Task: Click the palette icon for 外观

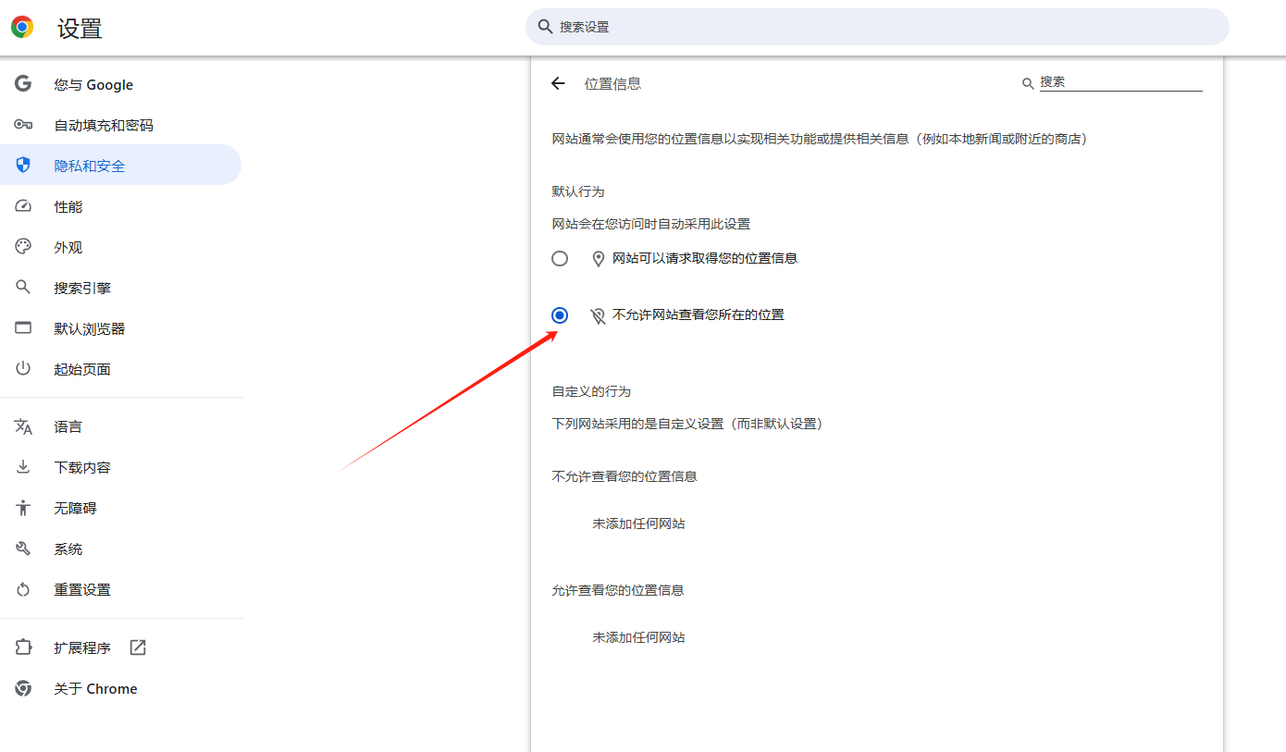Action: 23,247
